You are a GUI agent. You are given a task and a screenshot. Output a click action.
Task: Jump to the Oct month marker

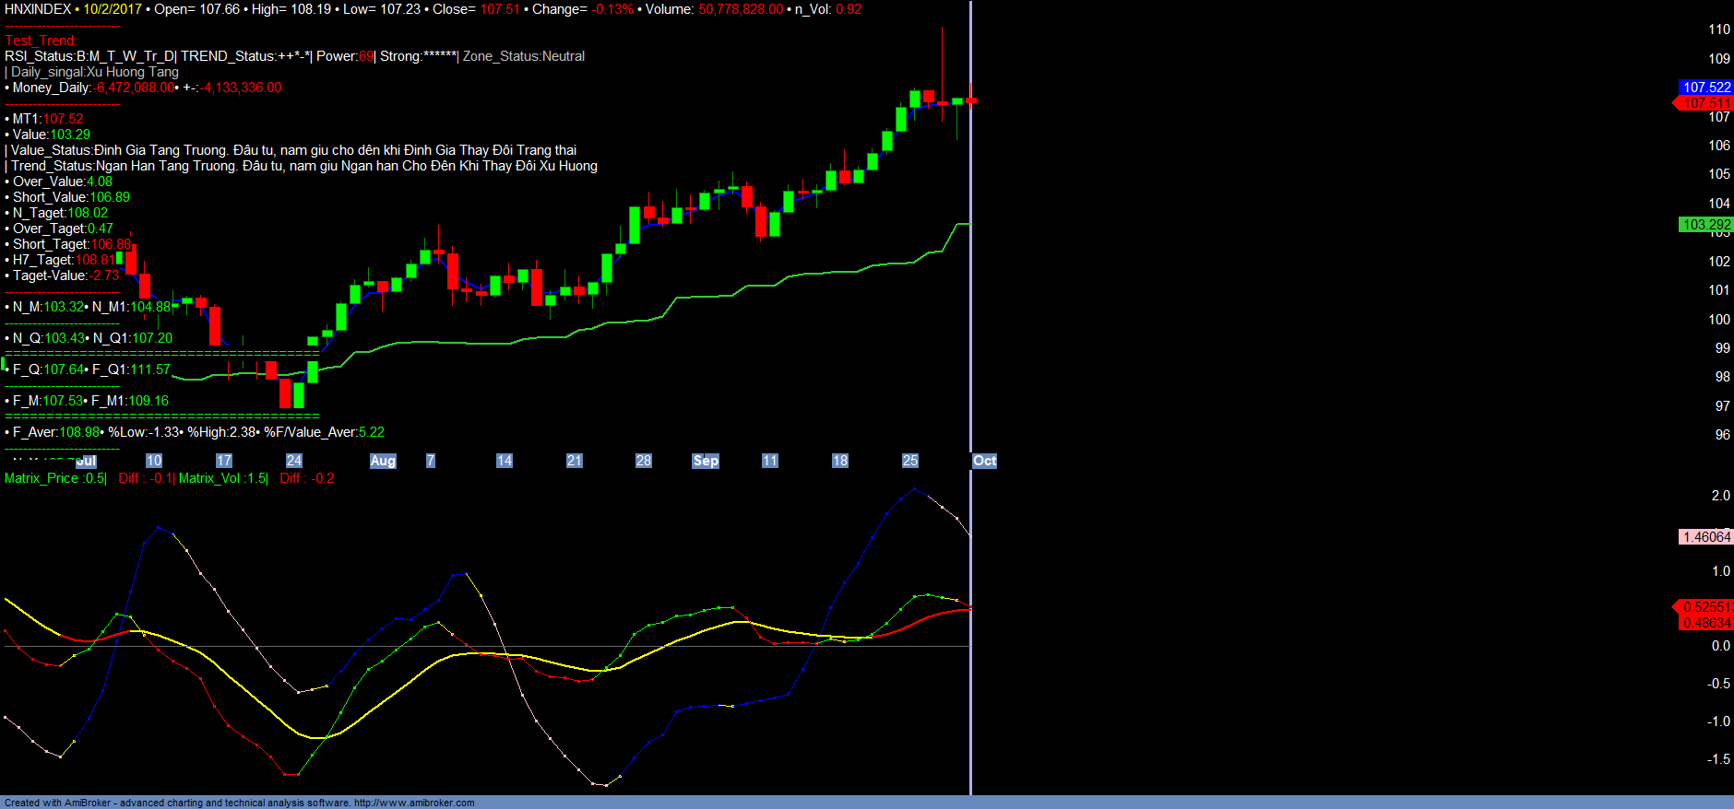pyautogui.click(x=984, y=461)
